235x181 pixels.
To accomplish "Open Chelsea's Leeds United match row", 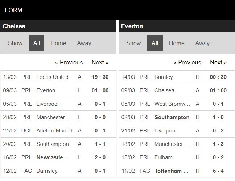I will pos(52,77).
